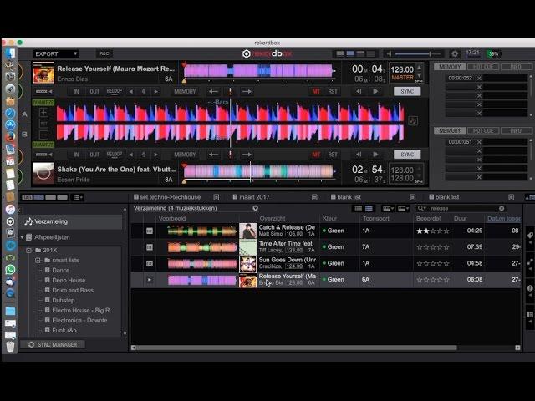This screenshot has width=535, height=401.
Task: Zoom in waveform with plus button
Action: (x=43, y=112)
